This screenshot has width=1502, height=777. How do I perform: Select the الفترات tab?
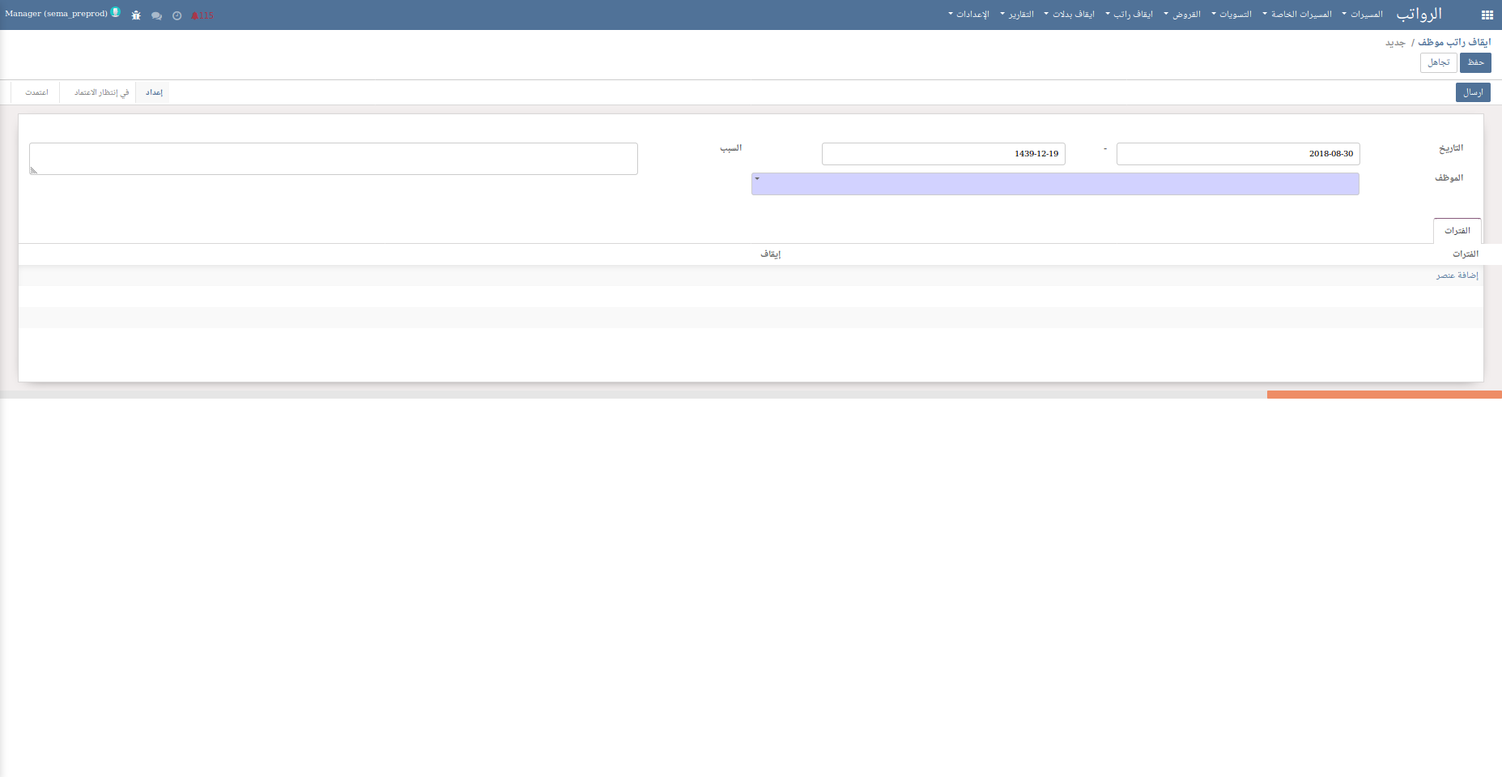[1457, 231]
